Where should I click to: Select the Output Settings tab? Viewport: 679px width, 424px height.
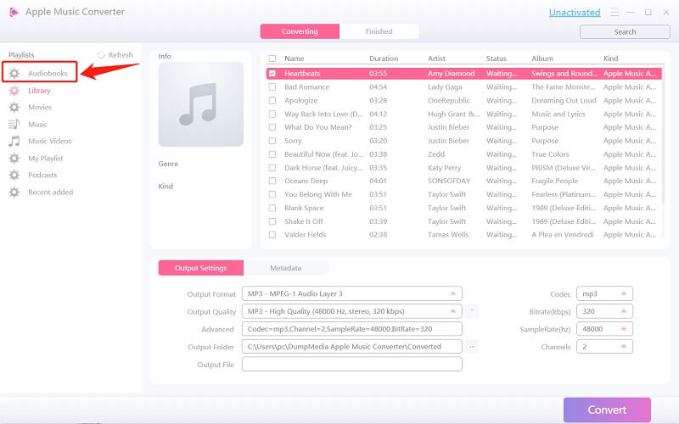click(x=201, y=268)
